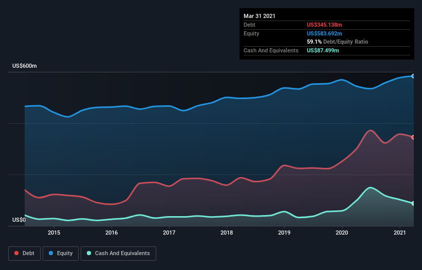422x270 pixels.
Task: Click the teal Cash And Equivalents legend dot
Action: coord(89,253)
